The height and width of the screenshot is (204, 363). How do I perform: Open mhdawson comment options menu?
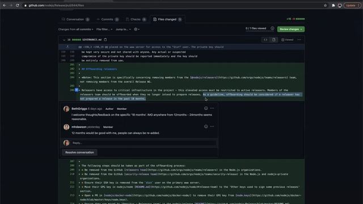[212, 126]
